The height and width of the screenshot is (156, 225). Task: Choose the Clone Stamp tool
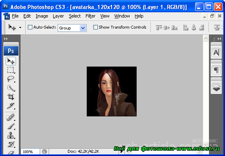[11, 135]
